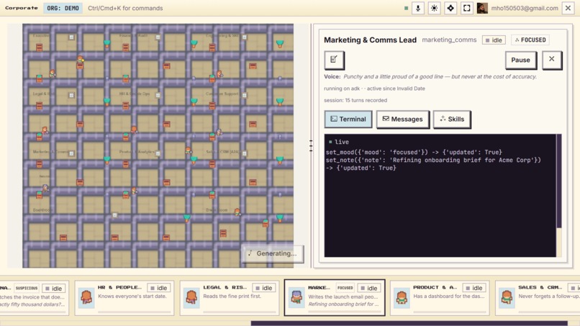
Task: Select the HR & People agent card
Action: click(x=124, y=297)
